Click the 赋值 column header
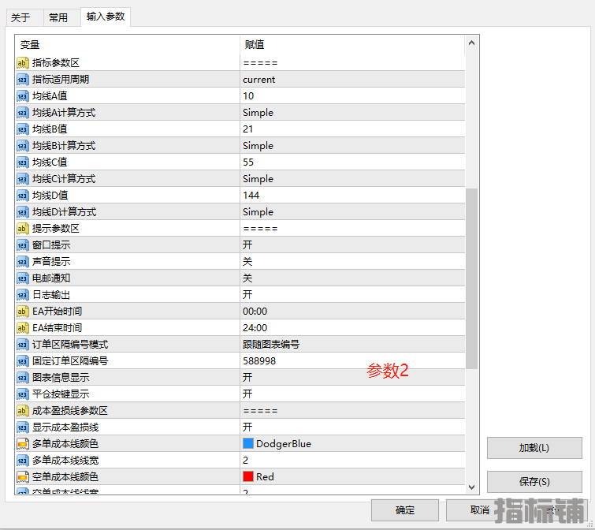This screenshot has width=595, height=530. click(x=352, y=45)
